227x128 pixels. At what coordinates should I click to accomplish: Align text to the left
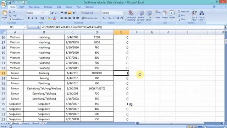tap(62, 18)
